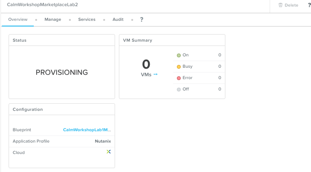Click the PROVISIONING status text
311x172 pixels.
pos(62,72)
